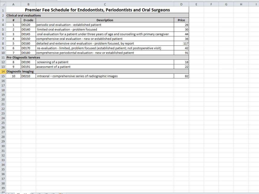Select the price cell showing 44
This screenshot has width=259, height=194.
(x=181, y=34)
